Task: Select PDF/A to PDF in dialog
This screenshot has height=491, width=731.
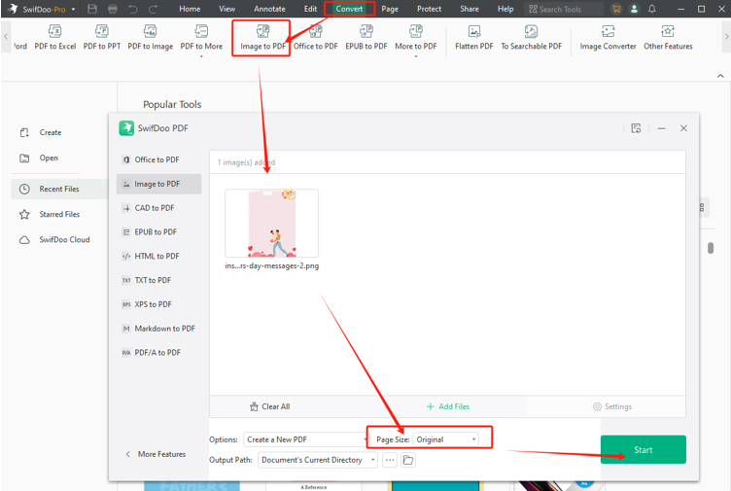Action: (x=158, y=353)
